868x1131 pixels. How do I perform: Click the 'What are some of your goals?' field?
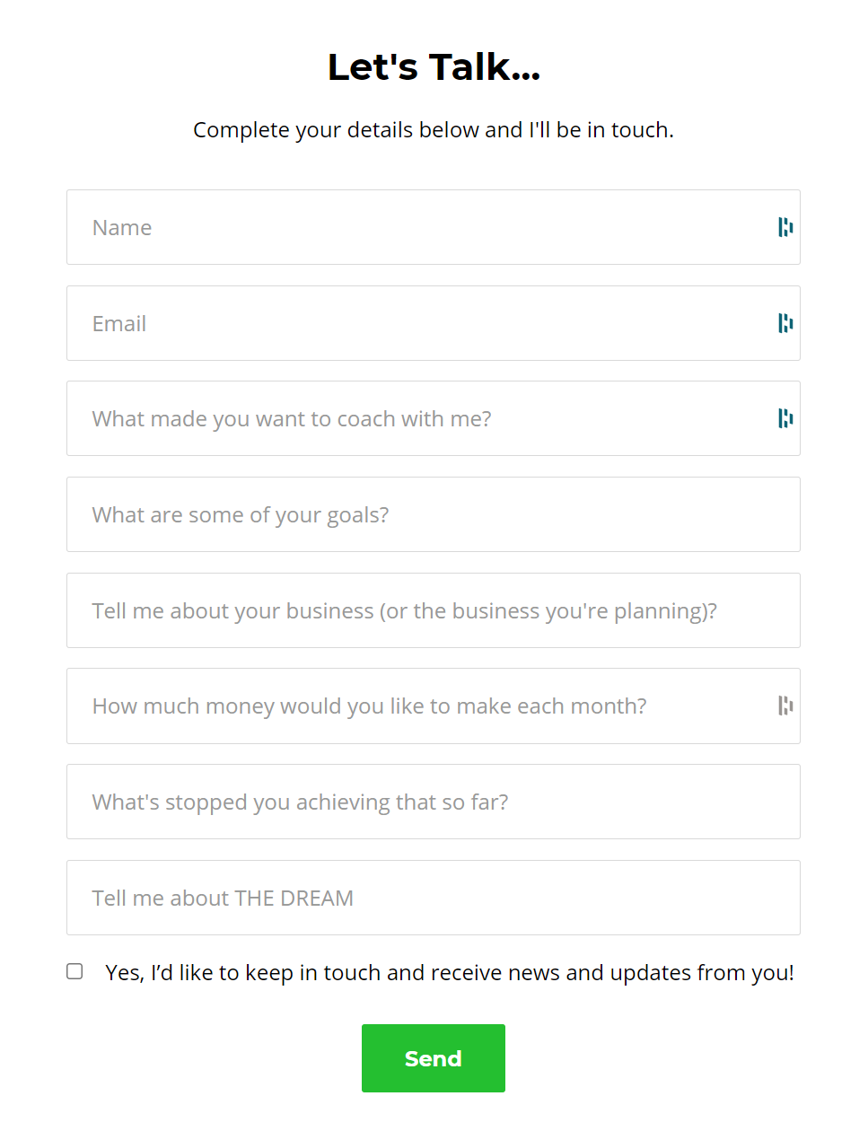point(433,514)
